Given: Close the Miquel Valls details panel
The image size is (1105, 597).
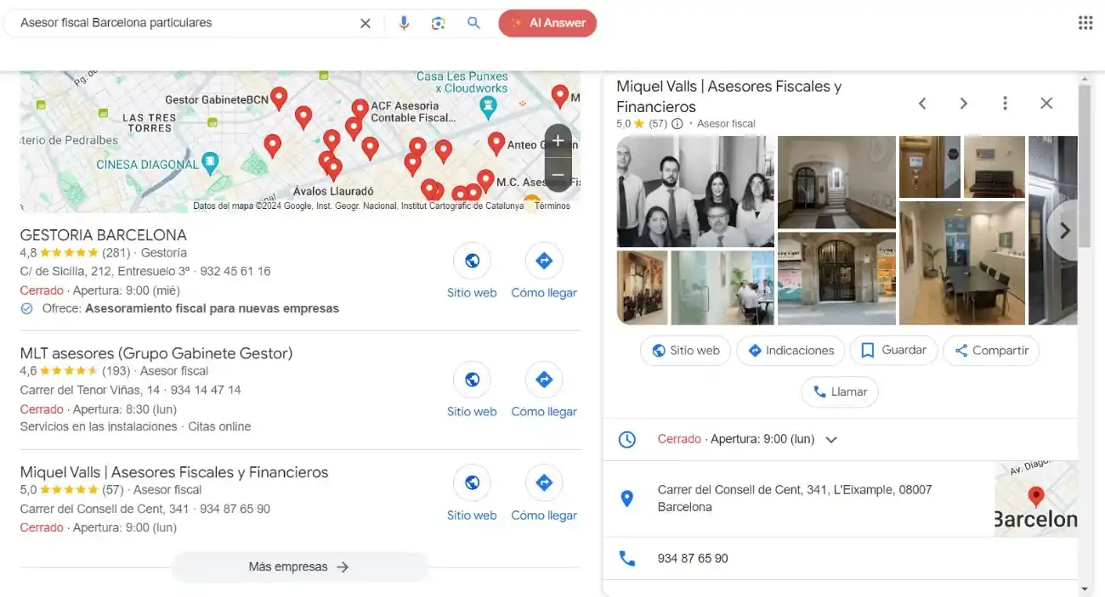Looking at the screenshot, I should click(x=1046, y=104).
